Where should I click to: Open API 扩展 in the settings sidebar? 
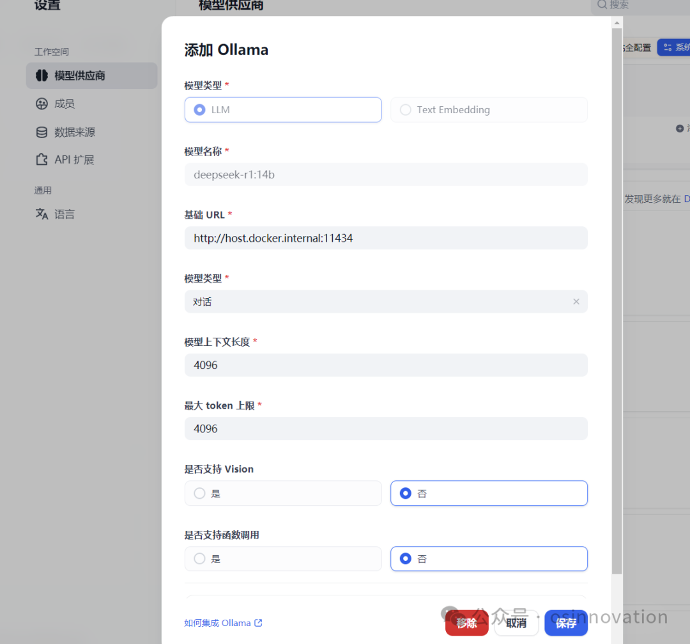pos(65,160)
